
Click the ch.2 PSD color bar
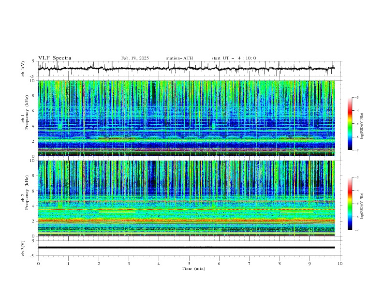click(x=350, y=204)
